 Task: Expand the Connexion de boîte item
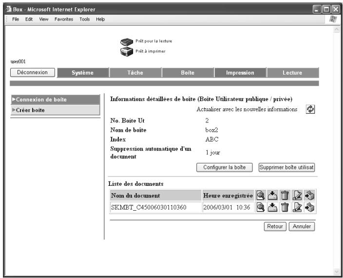click(56, 99)
